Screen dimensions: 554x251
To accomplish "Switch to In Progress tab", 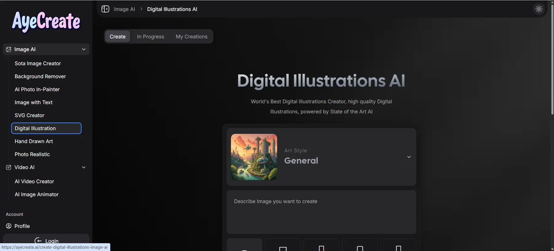I will point(150,37).
